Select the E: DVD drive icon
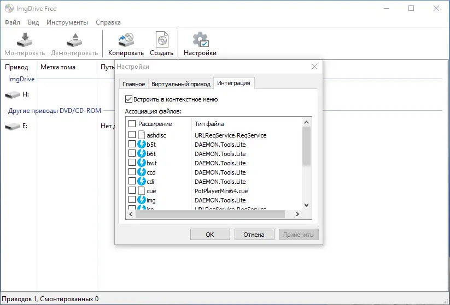 tap(13, 126)
